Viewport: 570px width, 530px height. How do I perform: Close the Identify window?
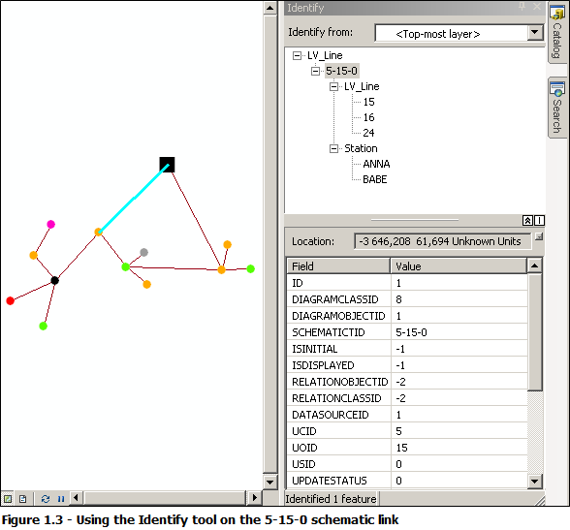(537, 7)
